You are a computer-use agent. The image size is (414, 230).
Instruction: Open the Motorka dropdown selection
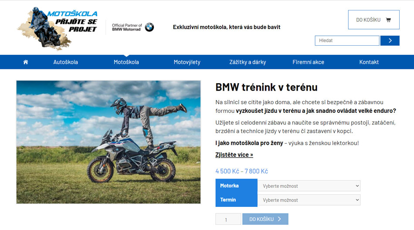pyautogui.click(x=309, y=186)
